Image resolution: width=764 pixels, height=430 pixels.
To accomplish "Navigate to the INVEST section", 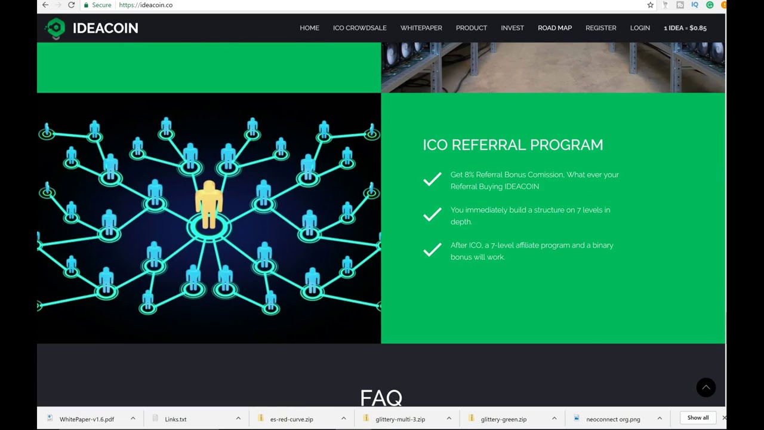I will point(512,28).
